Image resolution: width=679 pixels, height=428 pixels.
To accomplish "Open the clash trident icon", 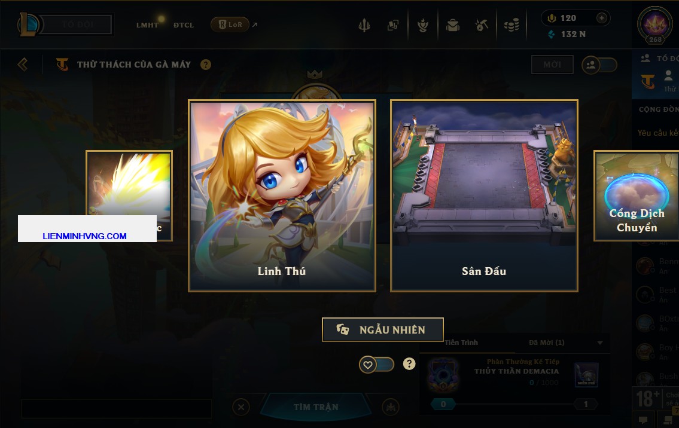I will tap(364, 25).
